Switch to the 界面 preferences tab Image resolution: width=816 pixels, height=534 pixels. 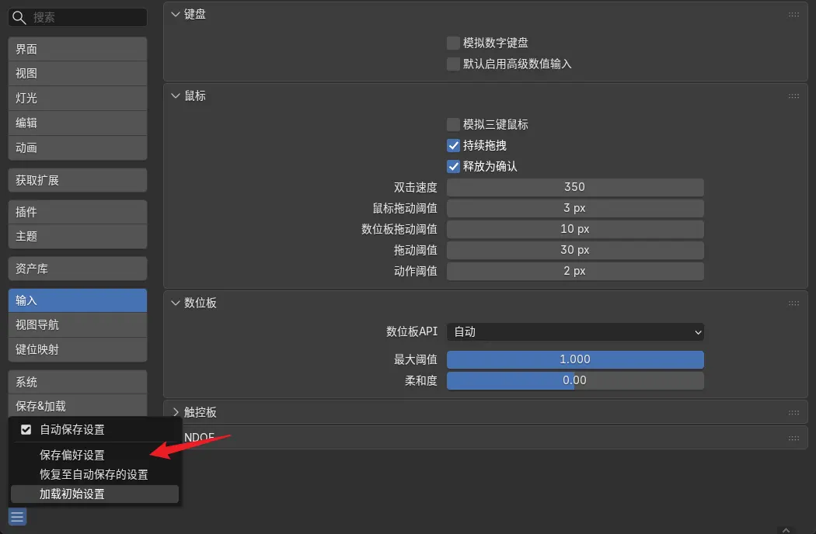[x=78, y=50]
